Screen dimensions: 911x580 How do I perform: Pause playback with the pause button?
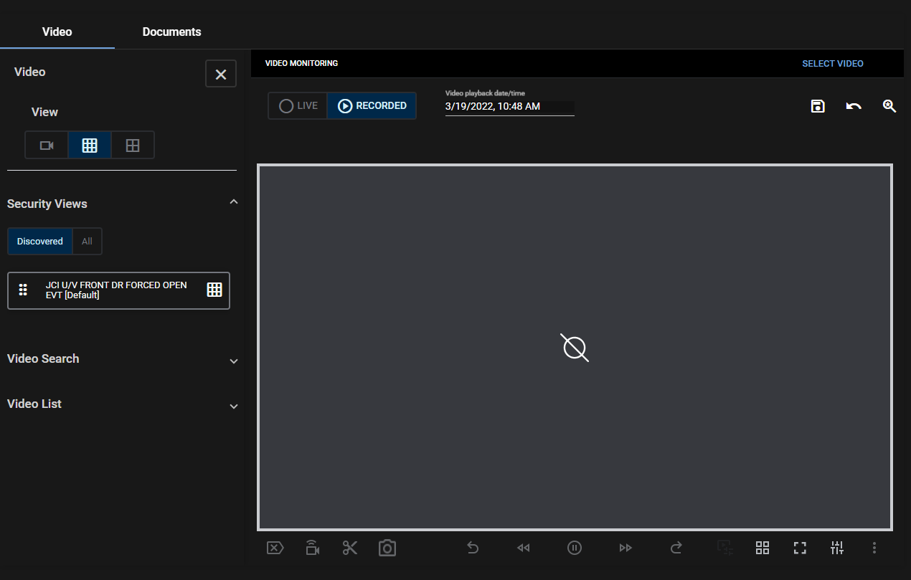click(575, 548)
